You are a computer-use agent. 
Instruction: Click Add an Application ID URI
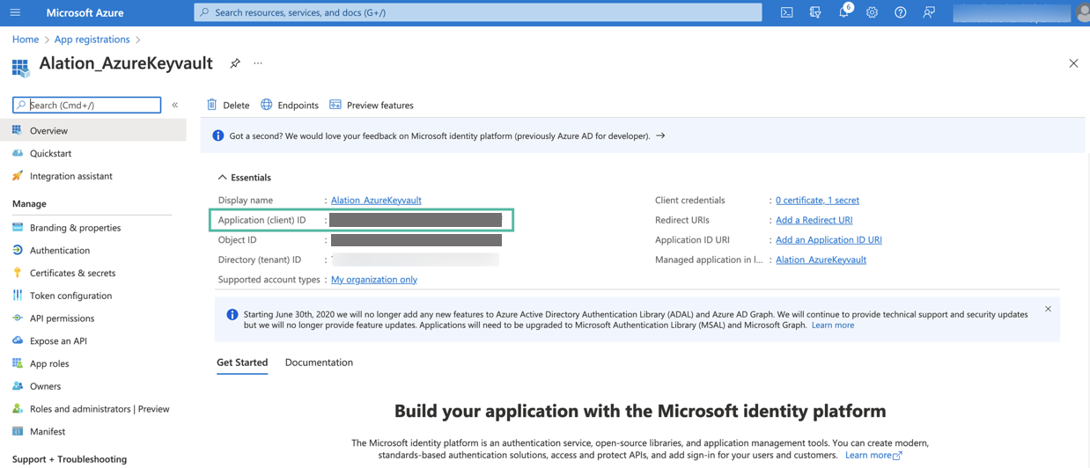(x=829, y=239)
